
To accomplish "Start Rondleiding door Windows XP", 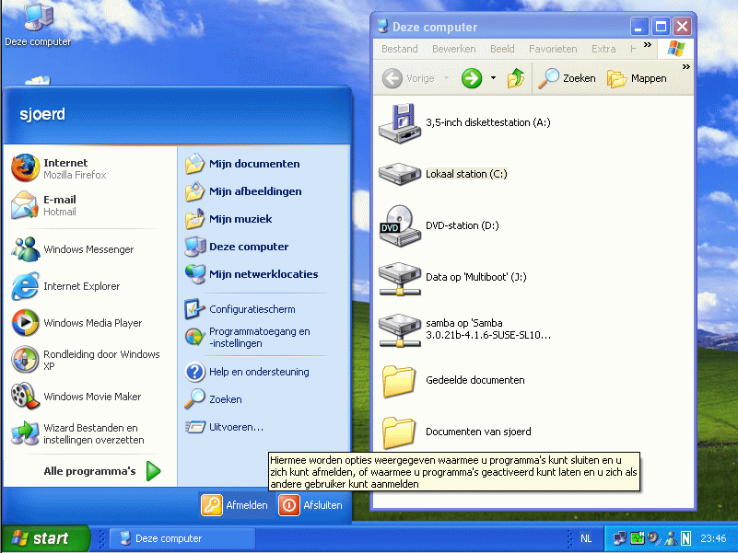I will tap(86, 360).
